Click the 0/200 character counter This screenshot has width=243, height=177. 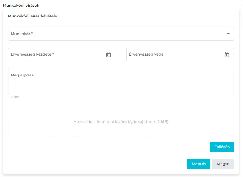(x=14, y=97)
